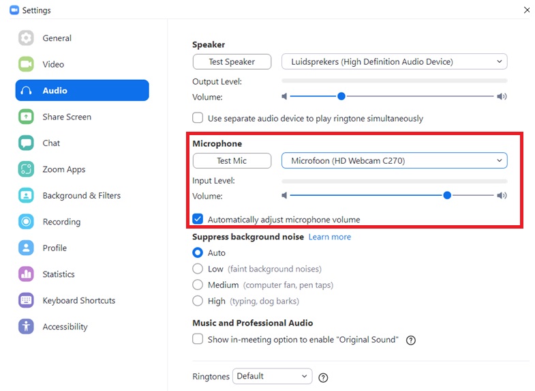The height and width of the screenshot is (391, 535).
Task: Click the General gear icon in sidebar
Action: click(x=26, y=38)
